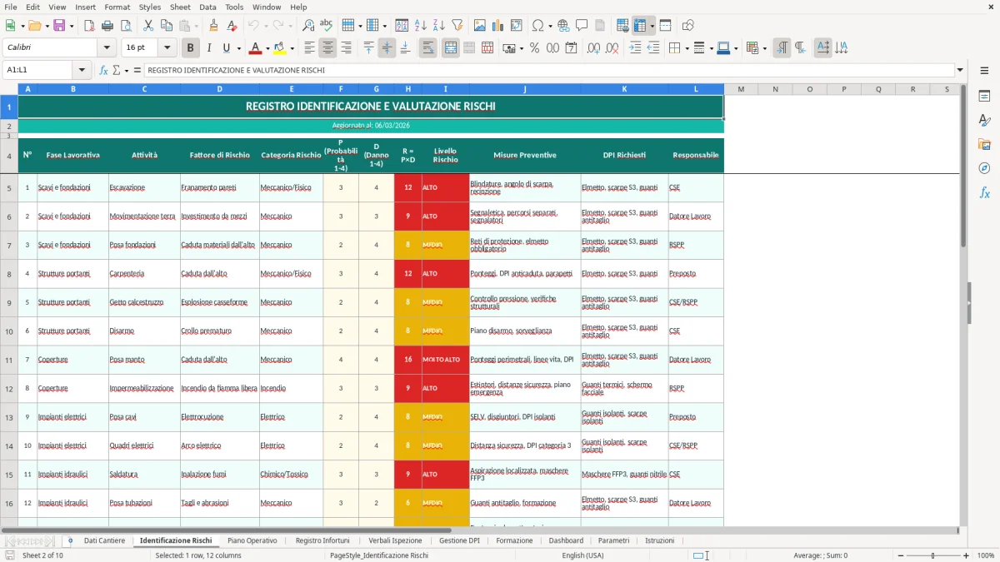This screenshot has width=1000, height=562.
Task: Insert comment speech-bubble icon
Action: tap(582, 26)
